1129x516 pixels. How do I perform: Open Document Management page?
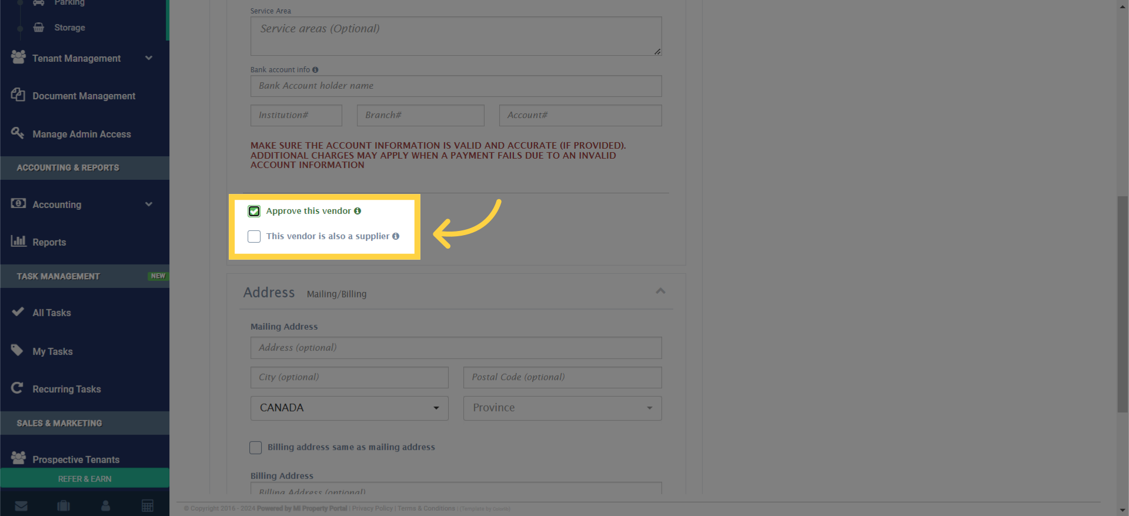(83, 96)
